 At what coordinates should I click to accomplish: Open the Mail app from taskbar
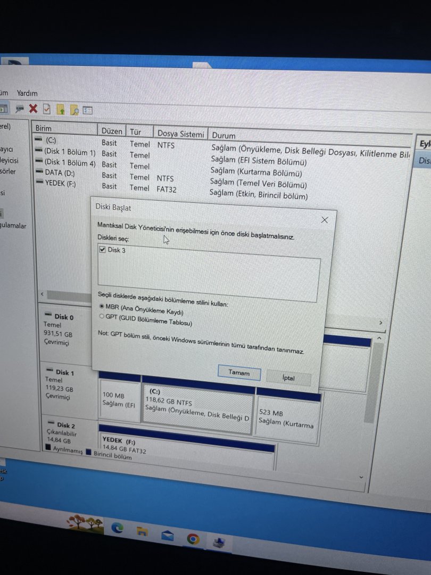(x=168, y=536)
